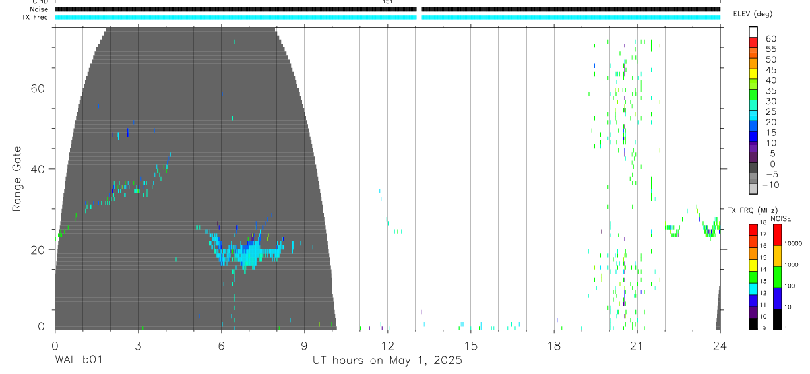Click the '45' value on ELEV scale
The height and width of the screenshot is (374, 810).
pos(770,69)
